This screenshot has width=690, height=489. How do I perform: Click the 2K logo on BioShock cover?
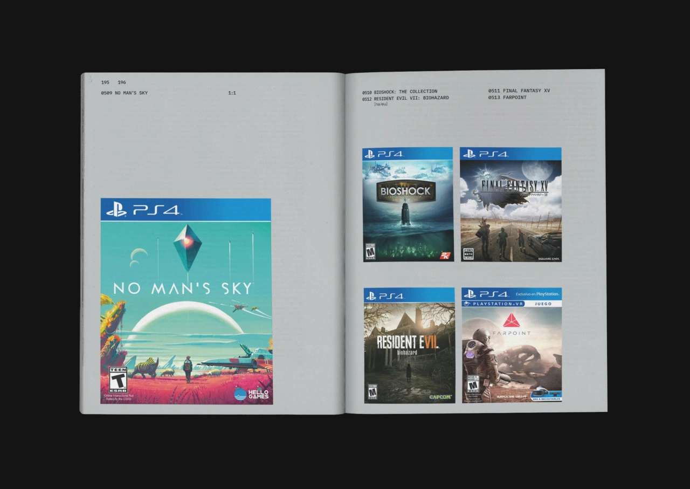tap(445, 256)
